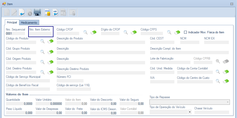Click the Código de Benefício Fiscal field
This screenshot has width=237, height=118.
click(28, 89)
